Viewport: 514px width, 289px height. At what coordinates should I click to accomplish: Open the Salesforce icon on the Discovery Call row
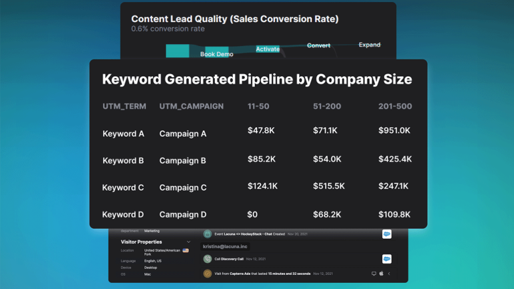pyautogui.click(x=387, y=259)
